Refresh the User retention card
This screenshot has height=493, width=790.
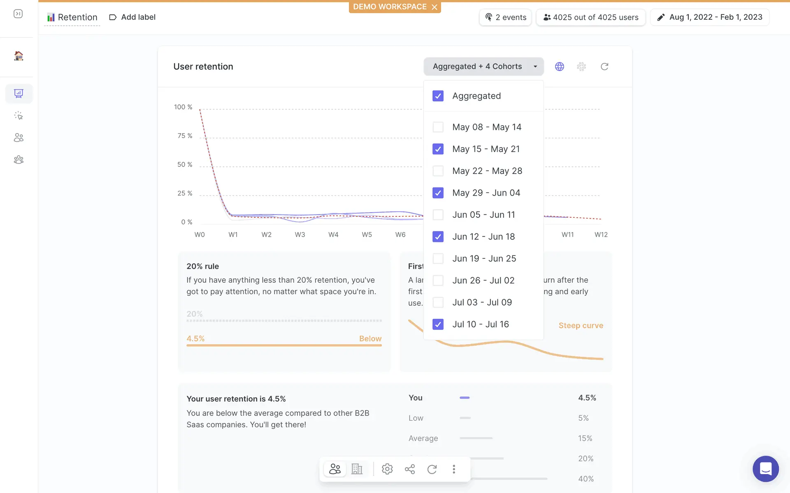tap(604, 67)
